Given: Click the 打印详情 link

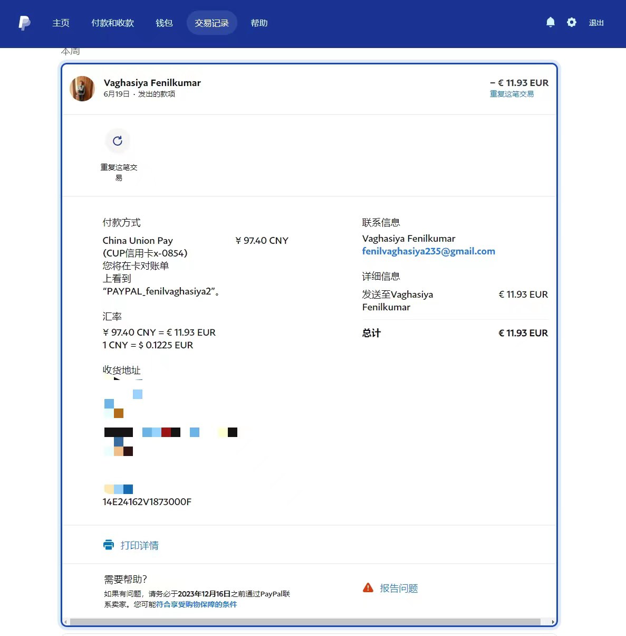Looking at the screenshot, I should (139, 545).
